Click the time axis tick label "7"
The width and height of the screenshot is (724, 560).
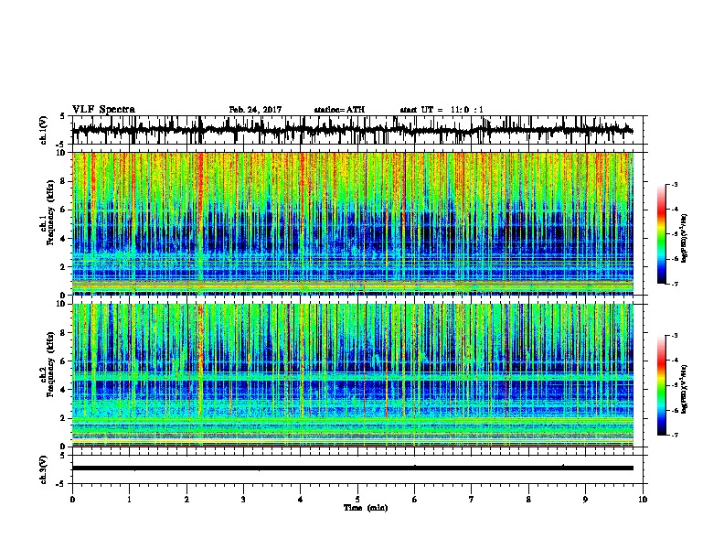[472, 500]
